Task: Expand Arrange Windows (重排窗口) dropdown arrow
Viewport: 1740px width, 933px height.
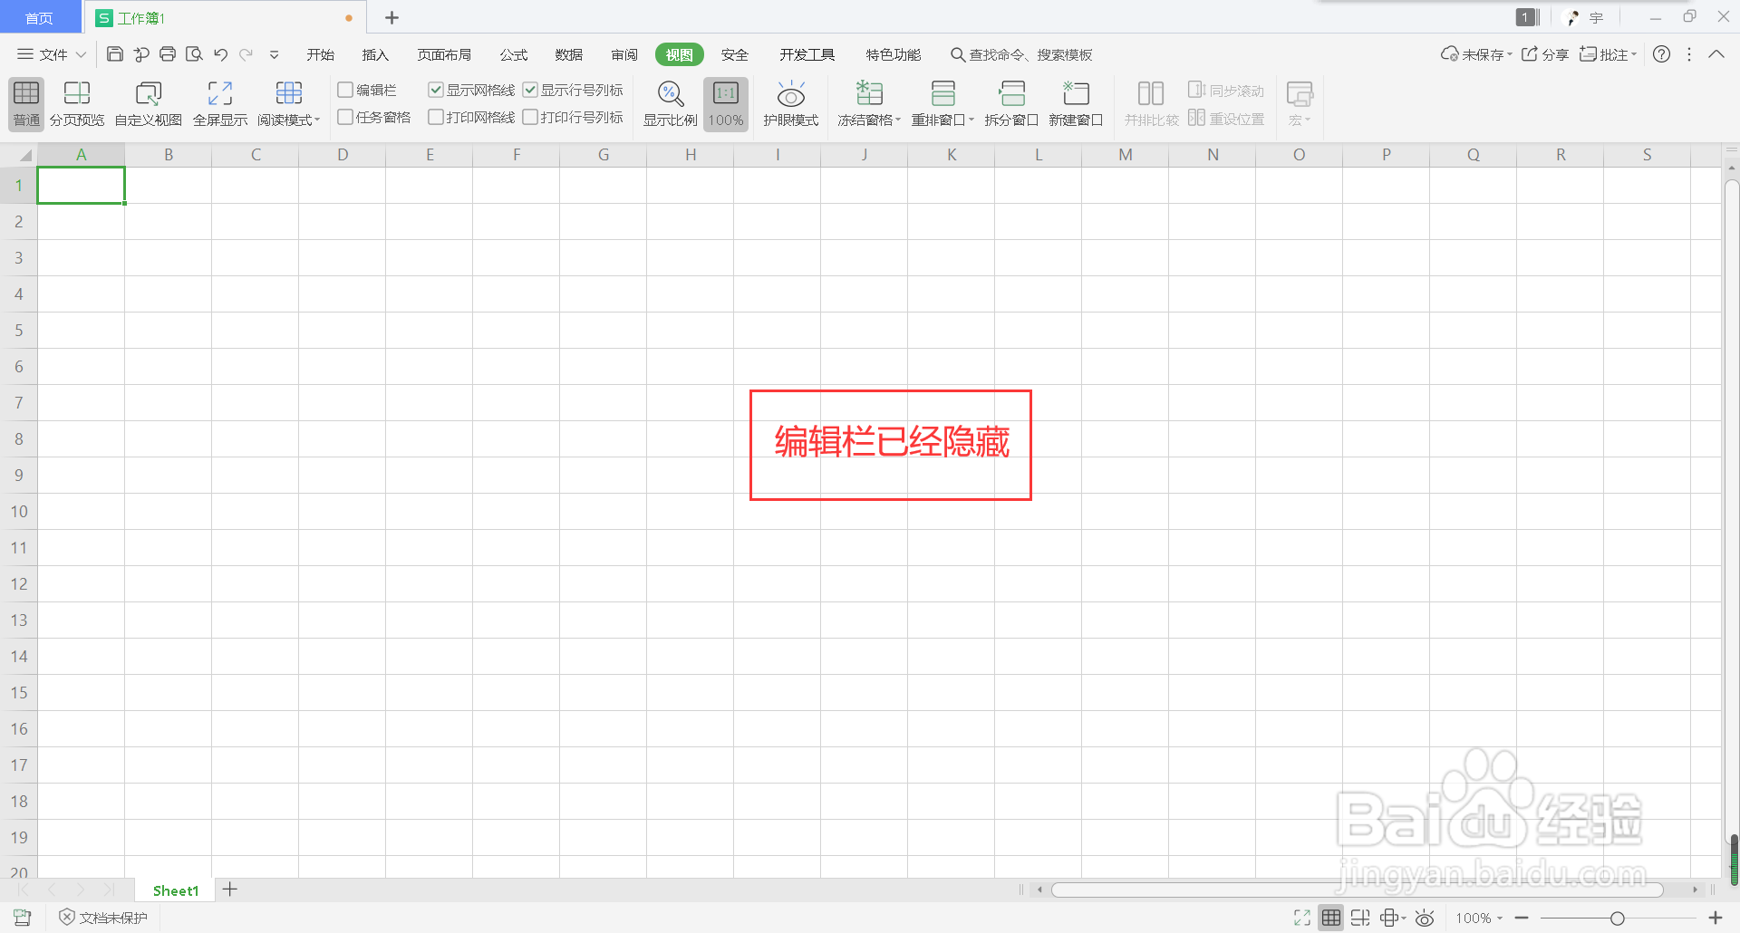Action: tap(971, 120)
